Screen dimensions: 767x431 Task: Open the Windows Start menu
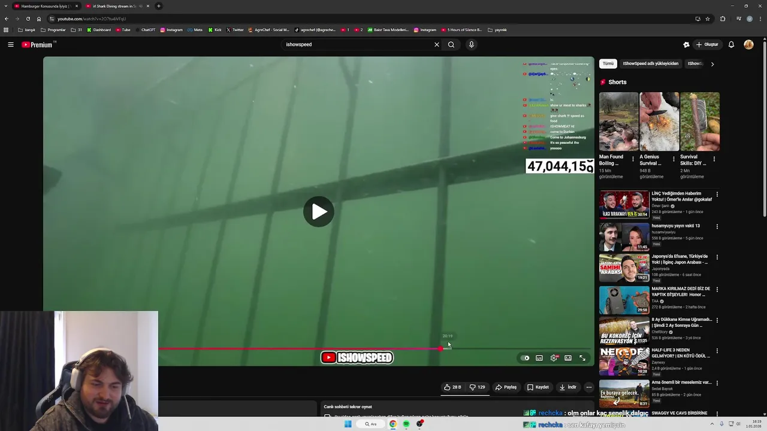(x=348, y=424)
